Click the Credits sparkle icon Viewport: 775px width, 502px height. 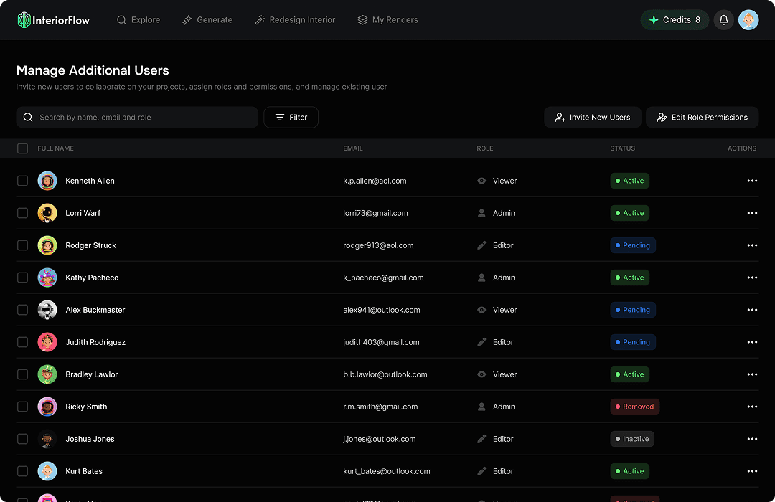(654, 19)
